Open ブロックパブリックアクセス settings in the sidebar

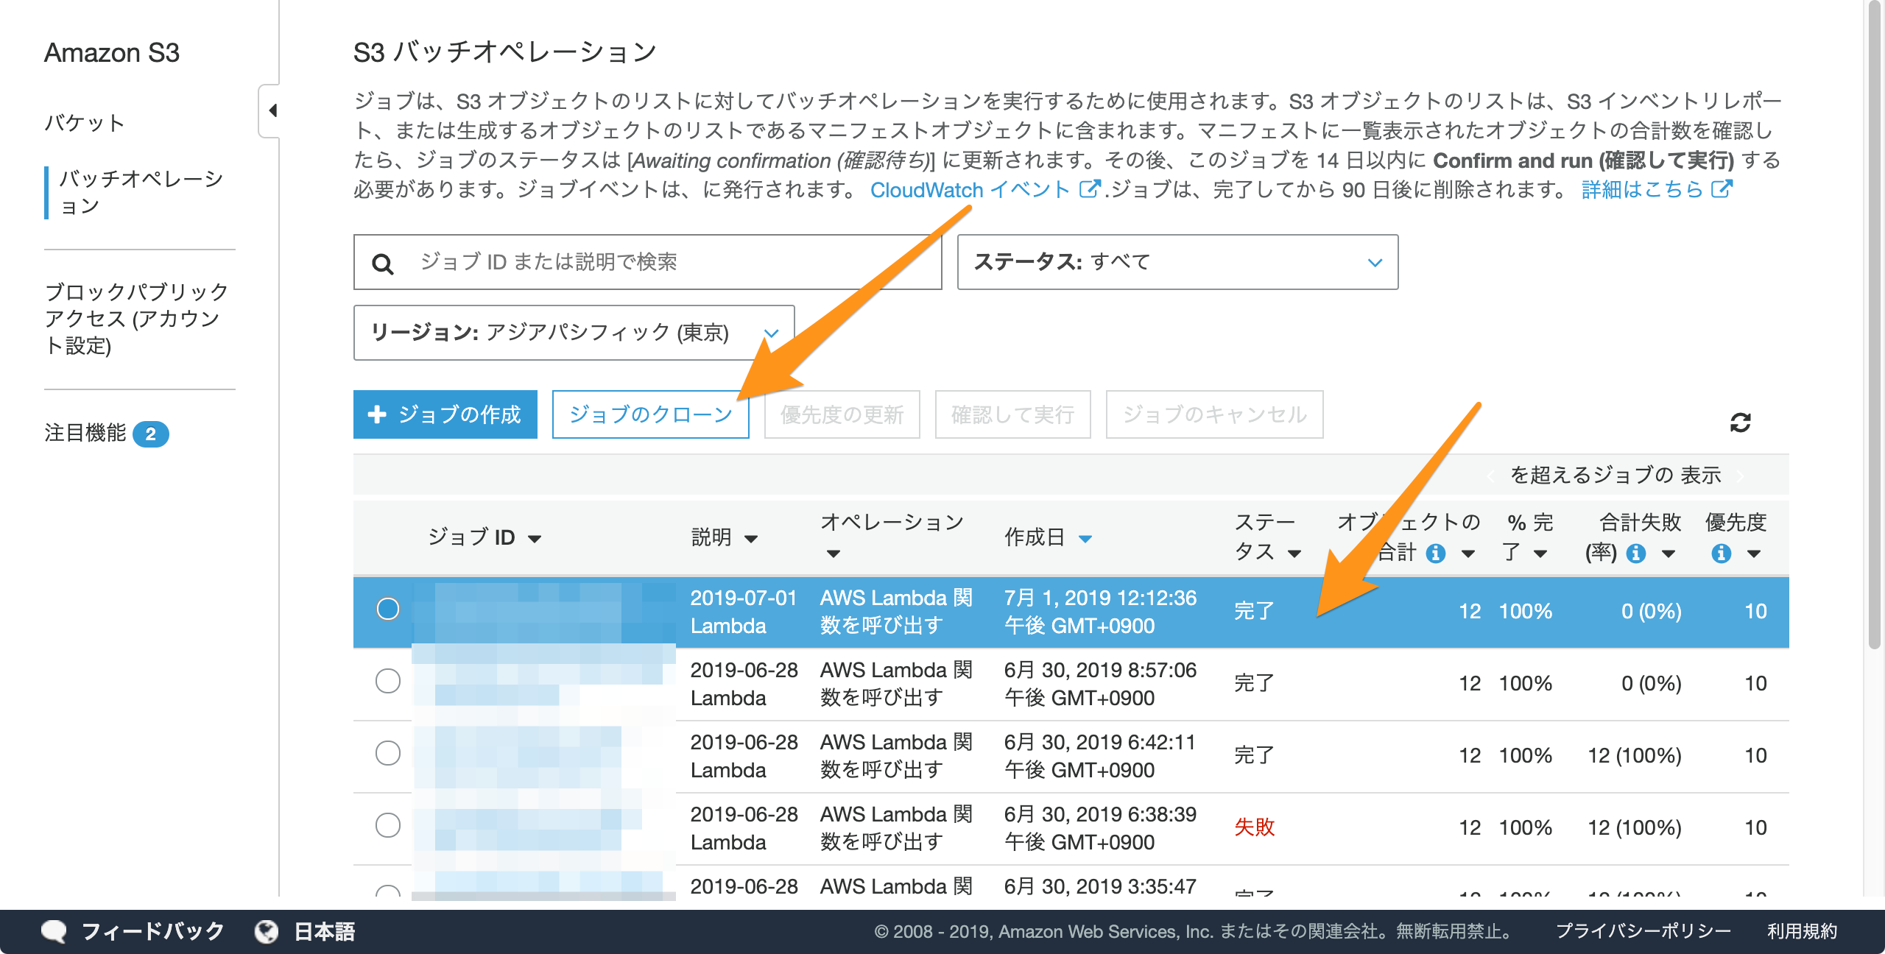pyautogui.click(x=136, y=319)
